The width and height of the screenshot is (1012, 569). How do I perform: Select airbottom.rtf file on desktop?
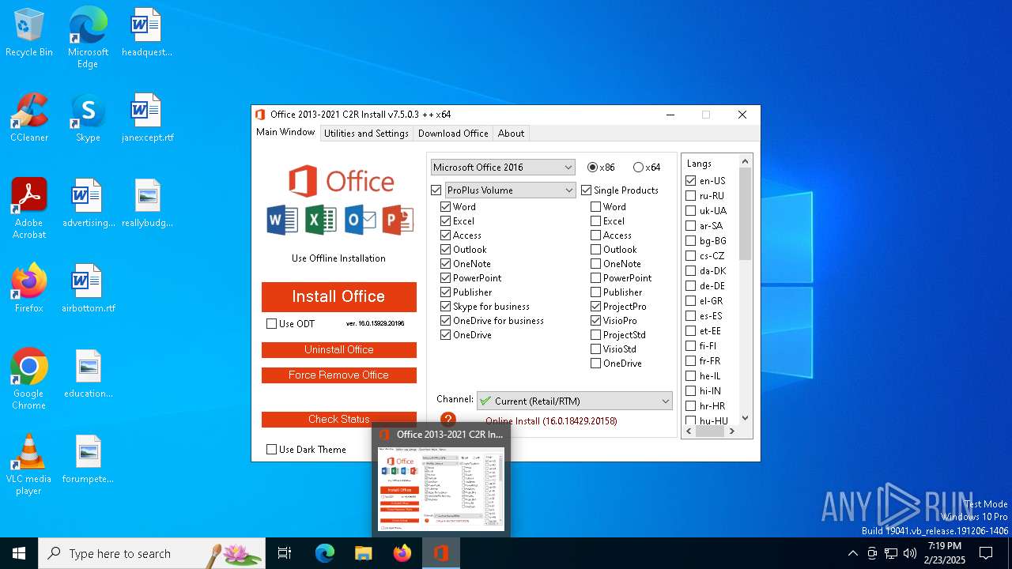(88, 288)
